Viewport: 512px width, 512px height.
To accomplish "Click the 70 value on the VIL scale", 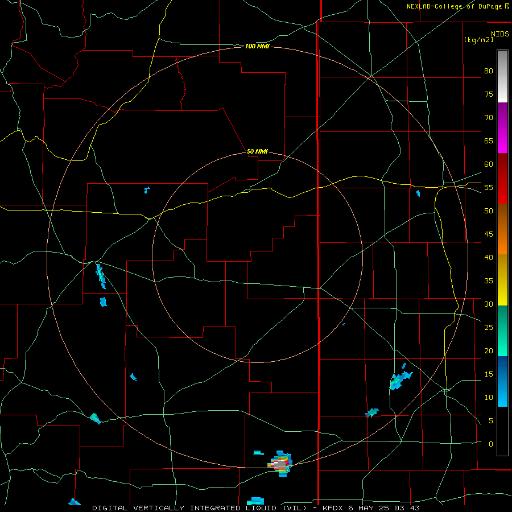I will tap(489, 118).
